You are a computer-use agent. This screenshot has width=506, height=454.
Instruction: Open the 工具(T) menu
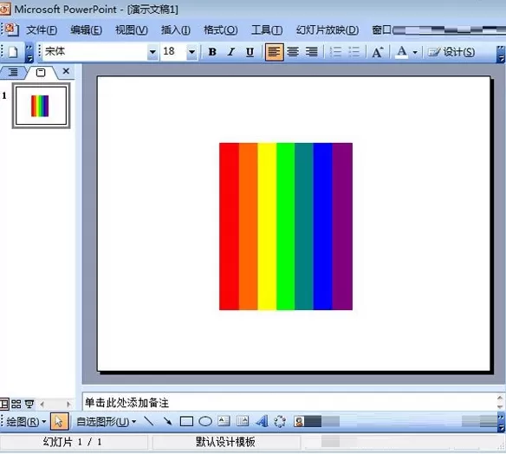coord(267,30)
